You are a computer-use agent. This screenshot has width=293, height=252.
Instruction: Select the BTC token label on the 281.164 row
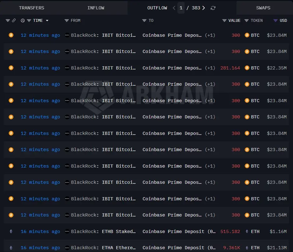pos(255,68)
